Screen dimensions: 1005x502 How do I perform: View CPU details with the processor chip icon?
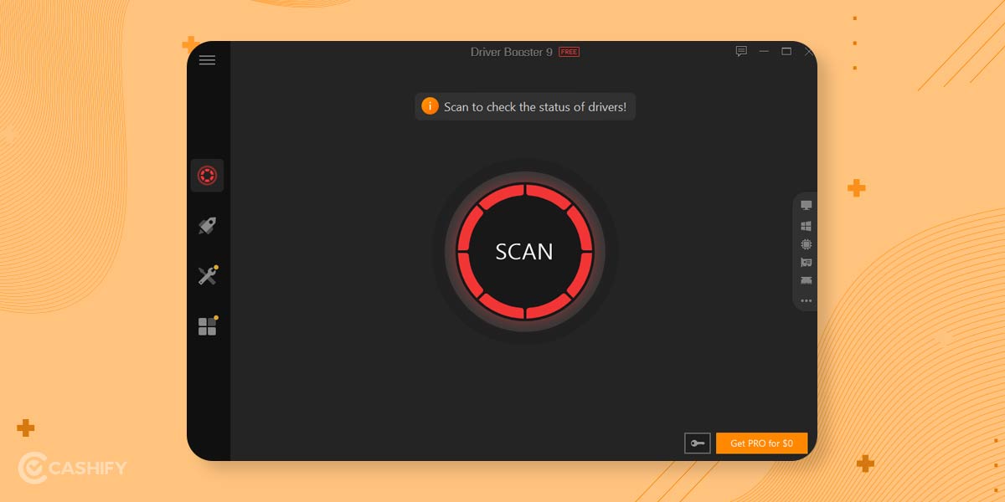(806, 244)
